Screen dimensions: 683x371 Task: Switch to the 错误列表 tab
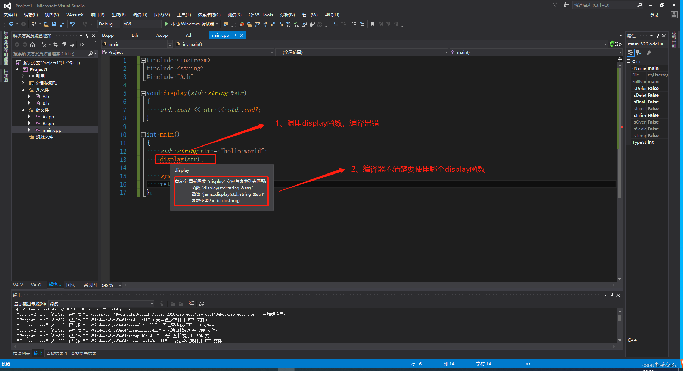tap(22, 354)
